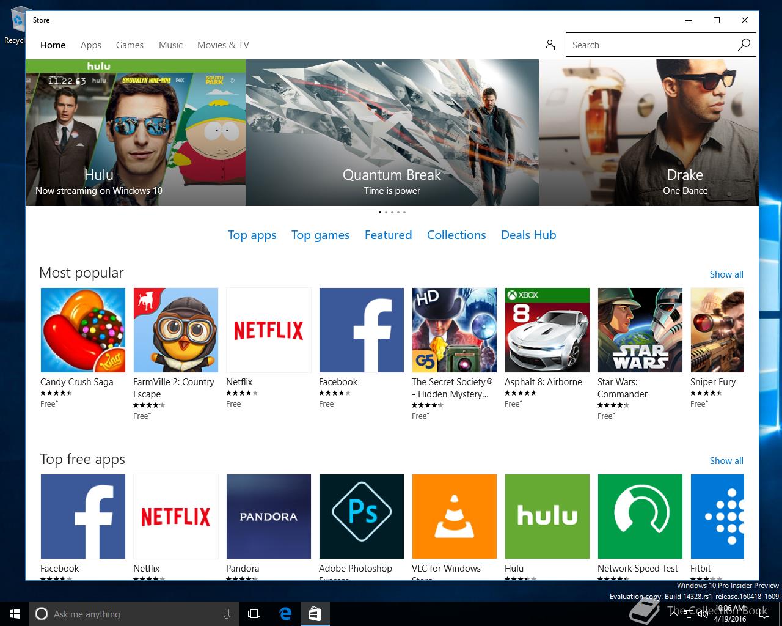Open the Deals Hub link

point(528,235)
